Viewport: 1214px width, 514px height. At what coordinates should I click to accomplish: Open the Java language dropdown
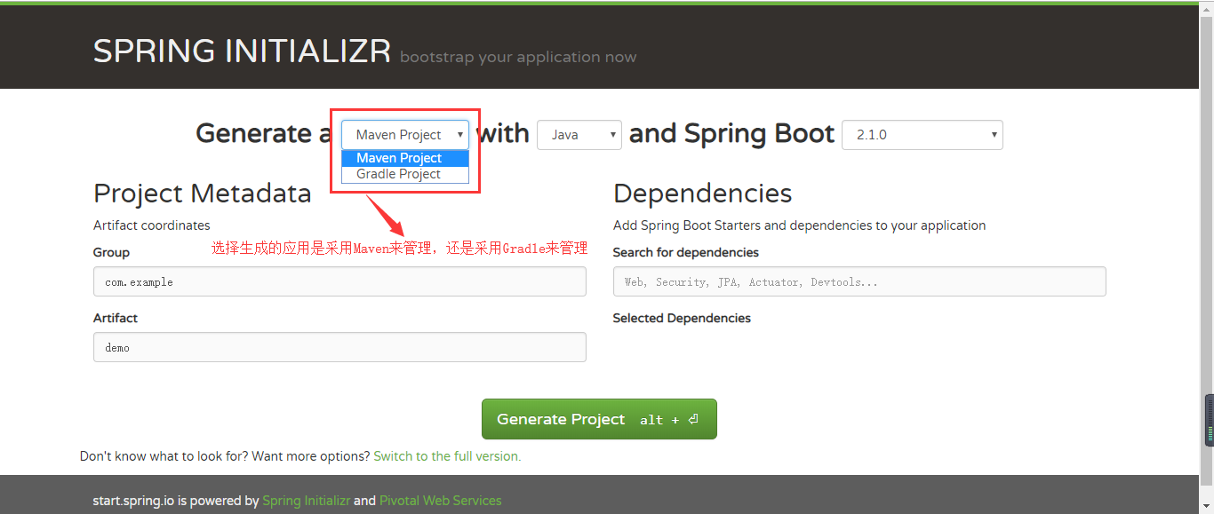pyautogui.click(x=579, y=135)
